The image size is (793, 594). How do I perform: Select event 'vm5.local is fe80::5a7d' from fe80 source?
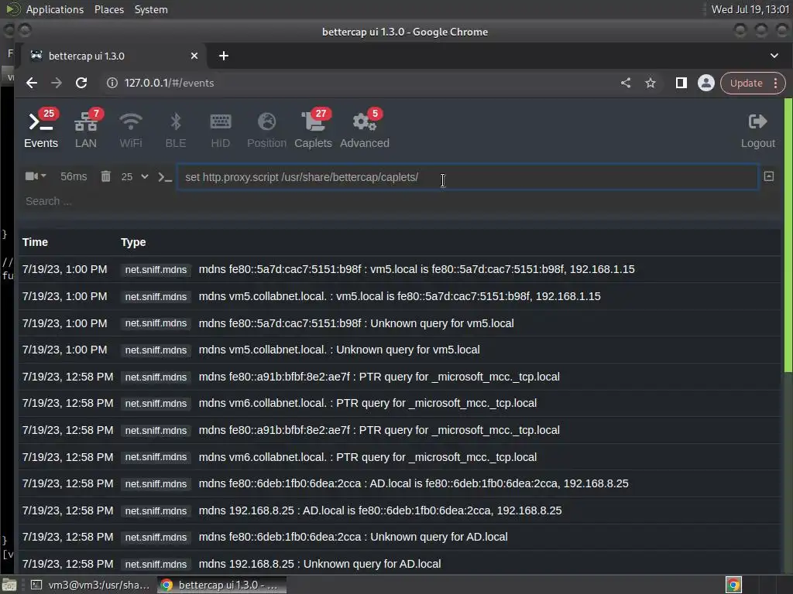400,269
